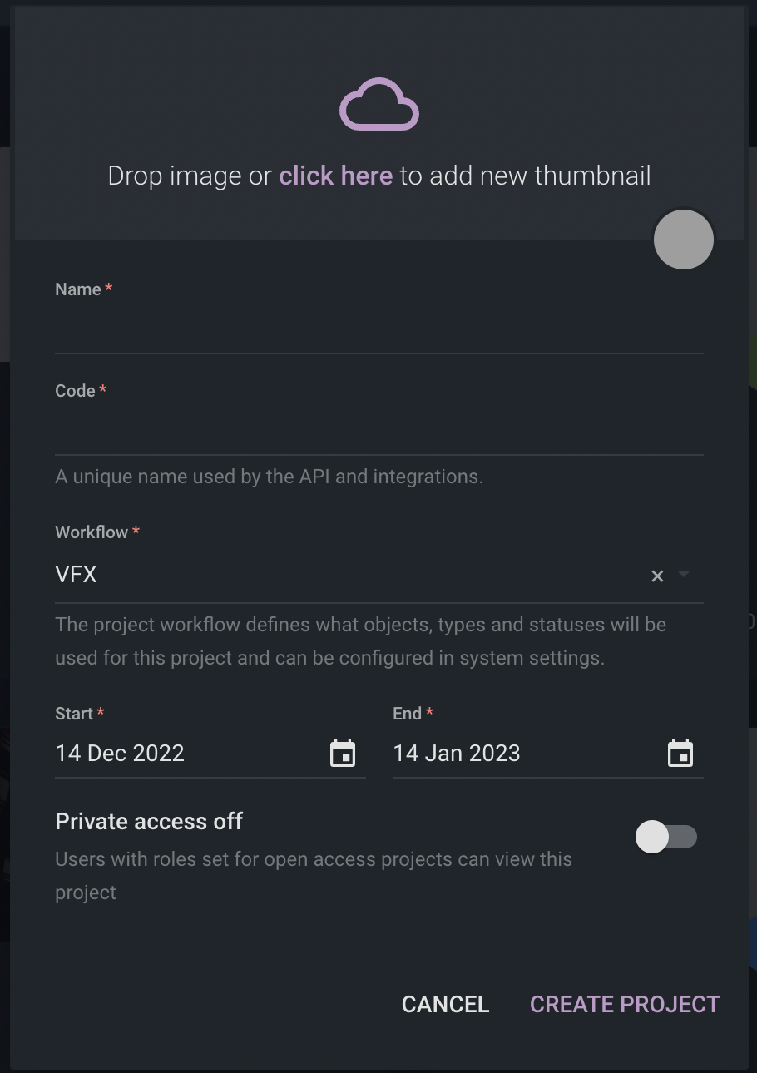Click the CANCEL button
The width and height of the screenshot is (757, 1073).
point(446,1005)
